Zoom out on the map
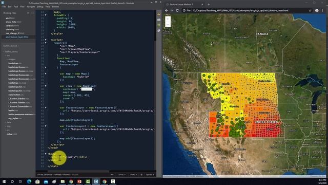This screenshot has height=185, width=328. click(168, 25)
